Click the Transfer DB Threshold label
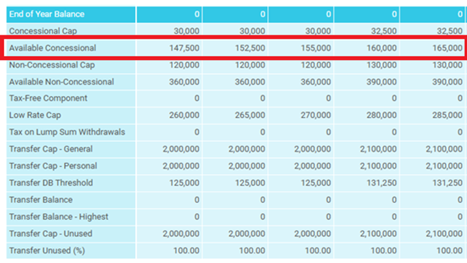This screenshot has height=263, width=467. [51, 183]
